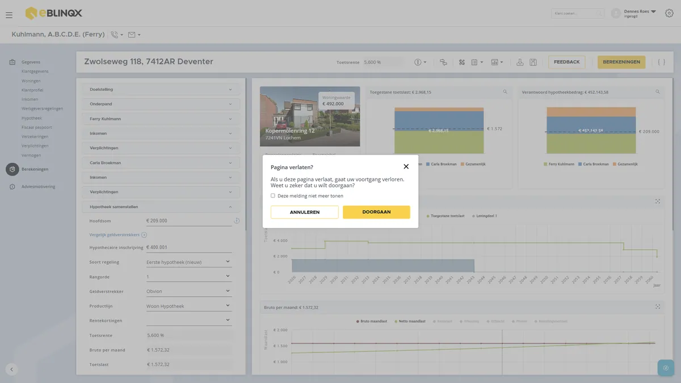Viewport: 681px width, 383px height.
Task: Click the save disk icon in the toolbar
Action: 533,62
